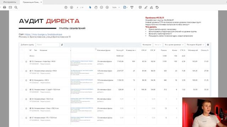Open the mos-lounge.ru/bratislavskaya site link
Viewport: 227px width, 127px height.
pos(43,35)
